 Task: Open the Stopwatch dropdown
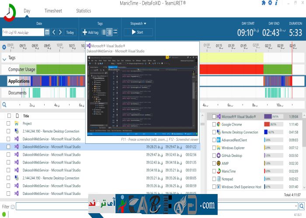pyautogui.click(x=138, y=24)
